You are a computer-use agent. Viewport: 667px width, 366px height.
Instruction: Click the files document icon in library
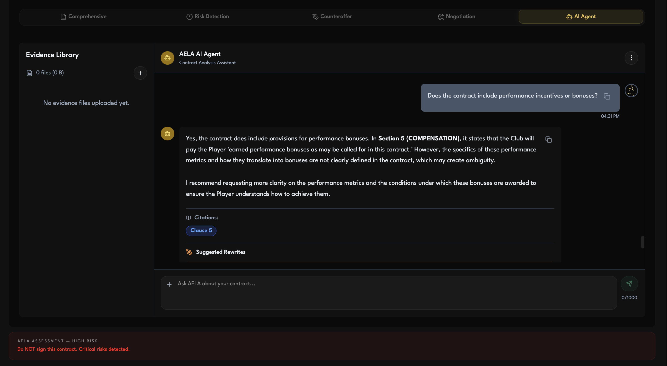[x=29, y=73]
